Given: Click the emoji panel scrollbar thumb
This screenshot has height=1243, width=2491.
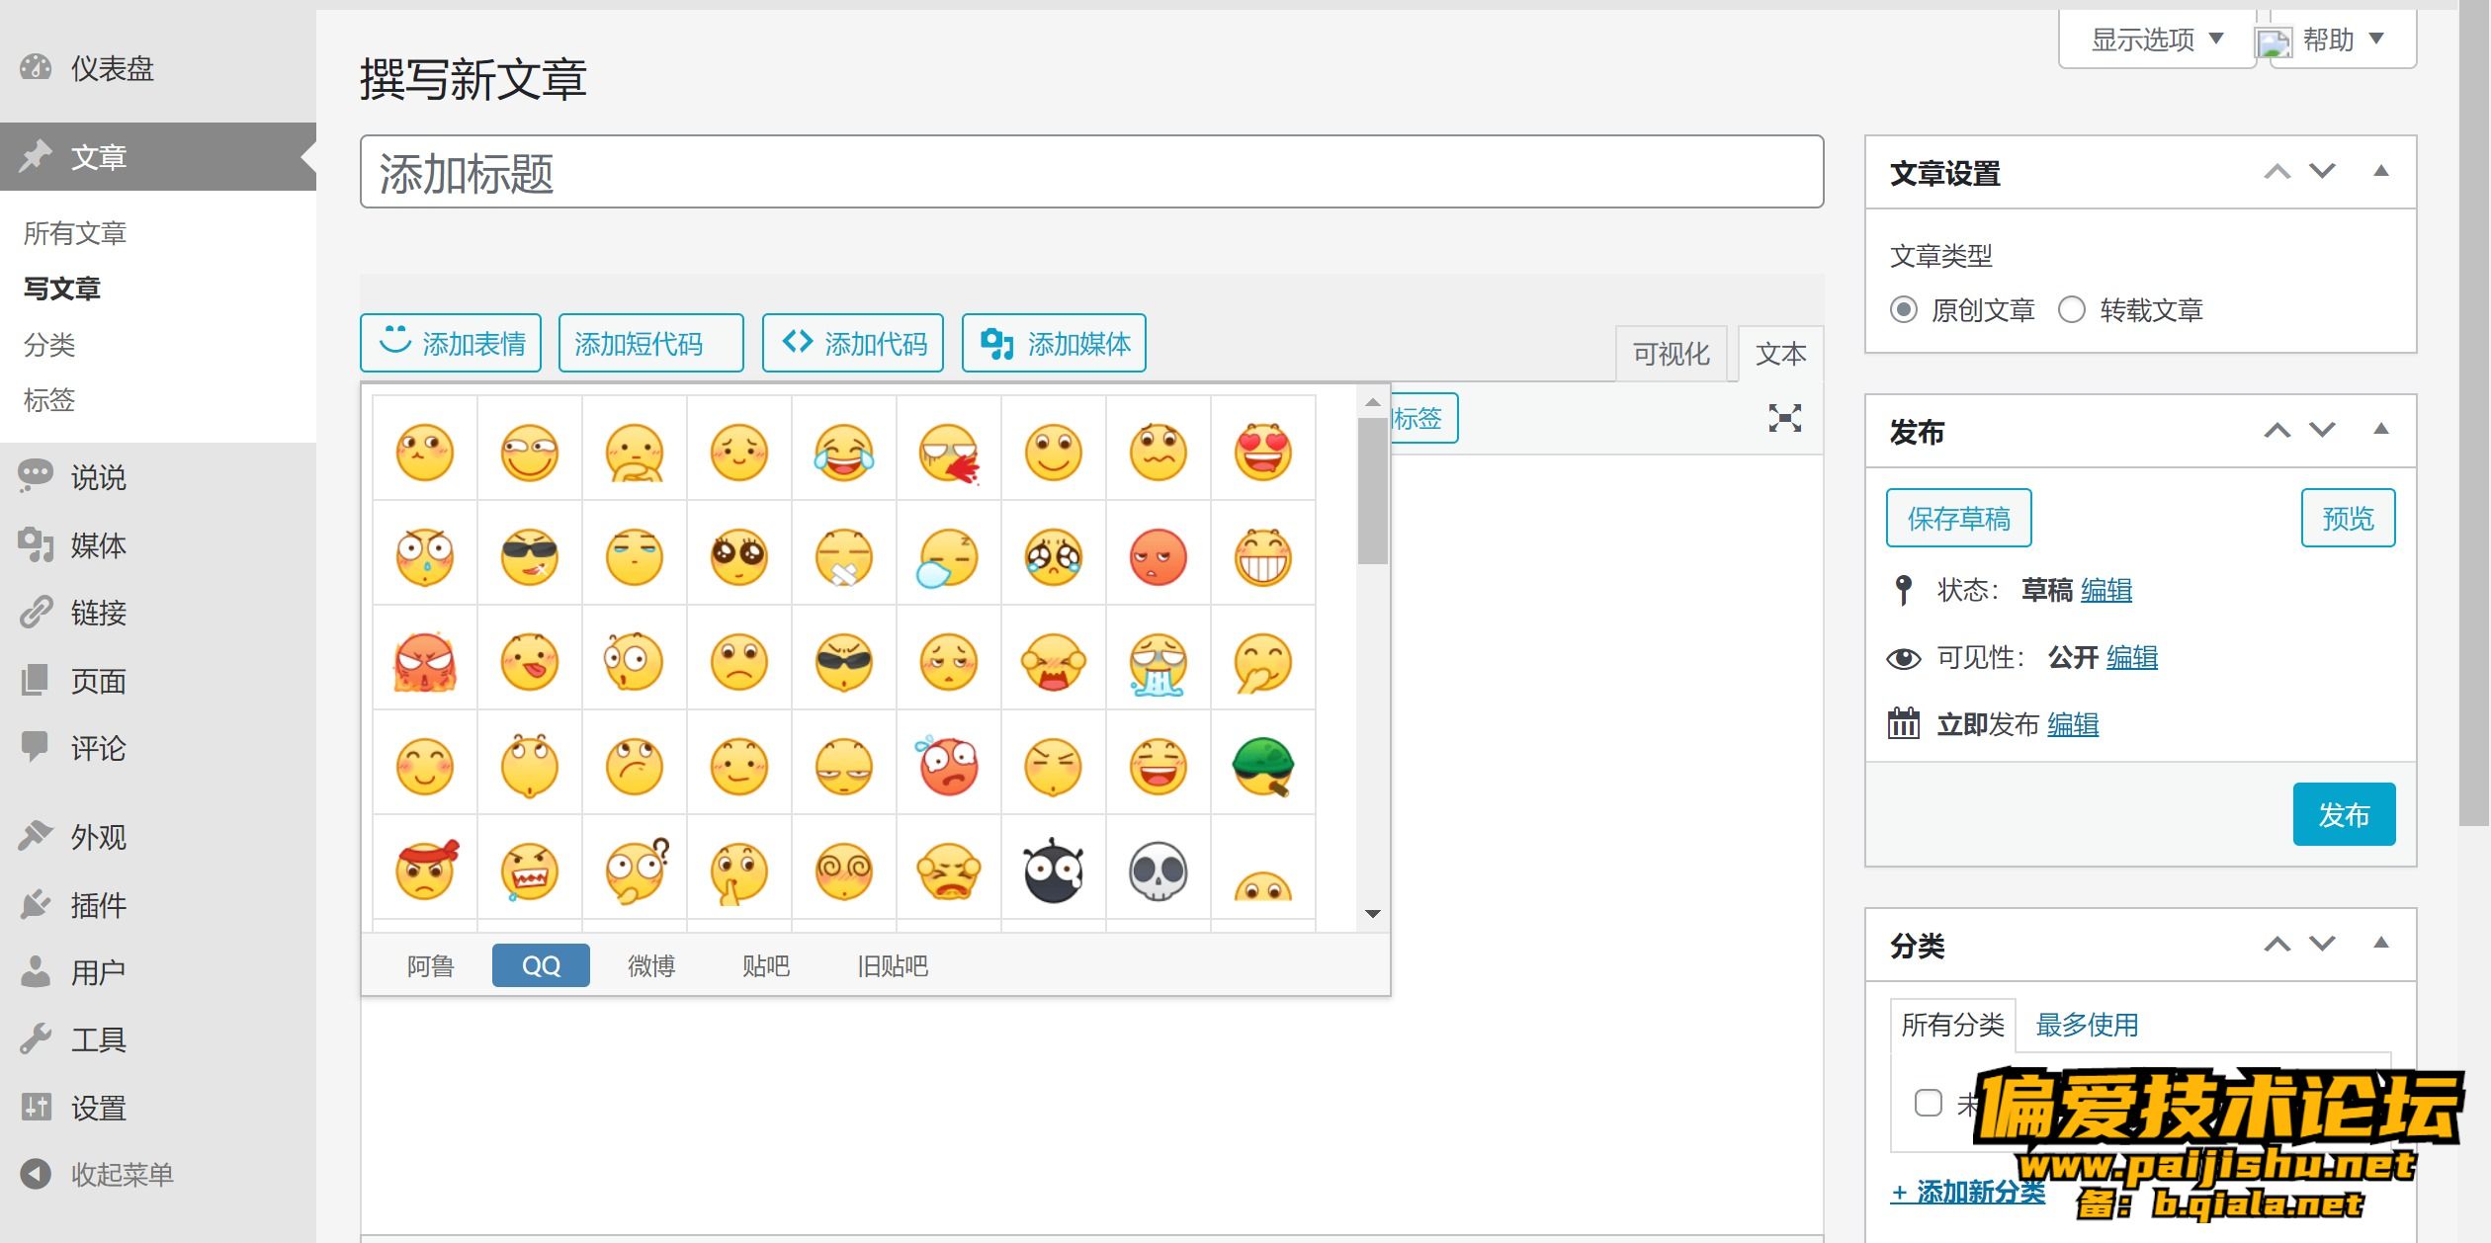Looking at the screenshot, I should (1372, 490).
